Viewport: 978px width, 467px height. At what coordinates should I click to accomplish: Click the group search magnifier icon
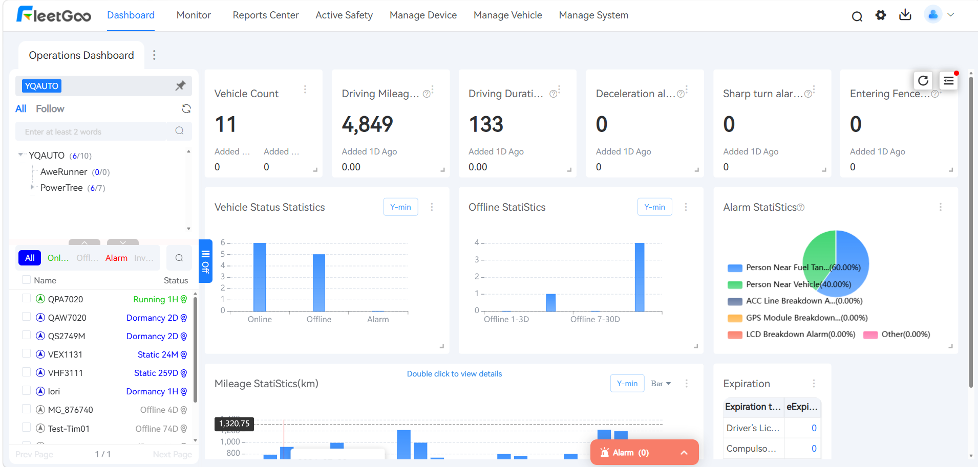179,131
